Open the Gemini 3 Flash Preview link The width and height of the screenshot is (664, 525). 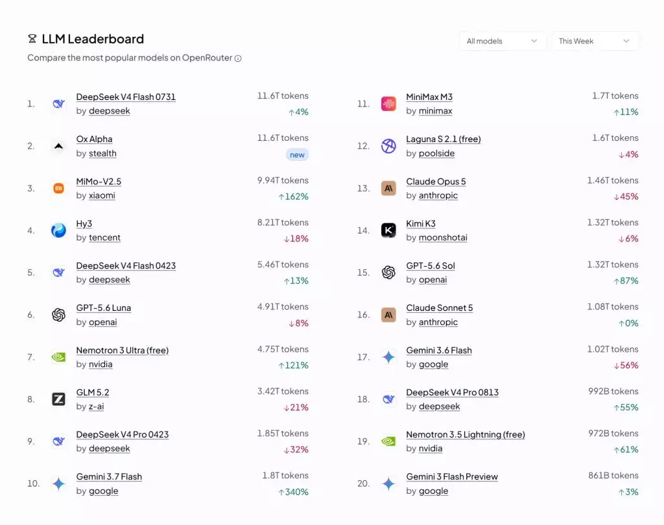452,477
